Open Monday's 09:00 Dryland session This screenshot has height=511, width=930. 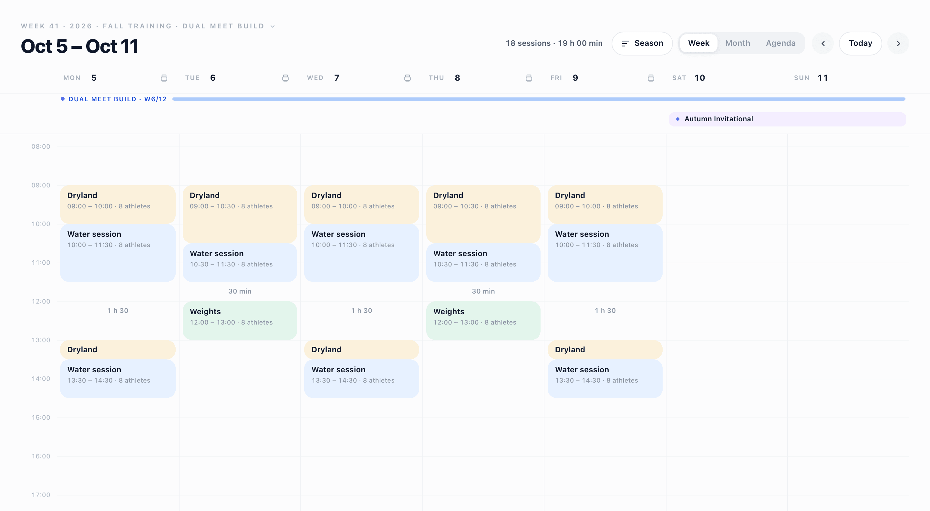118,204
